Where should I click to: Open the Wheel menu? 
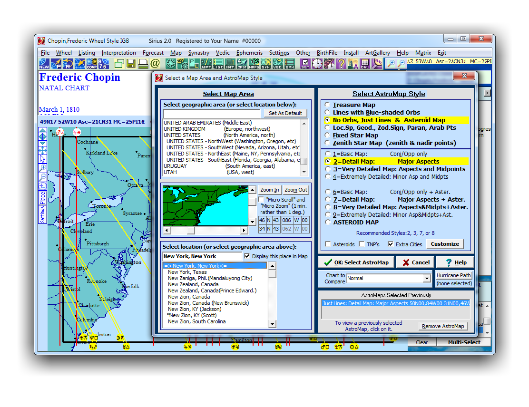pos(64,53)
